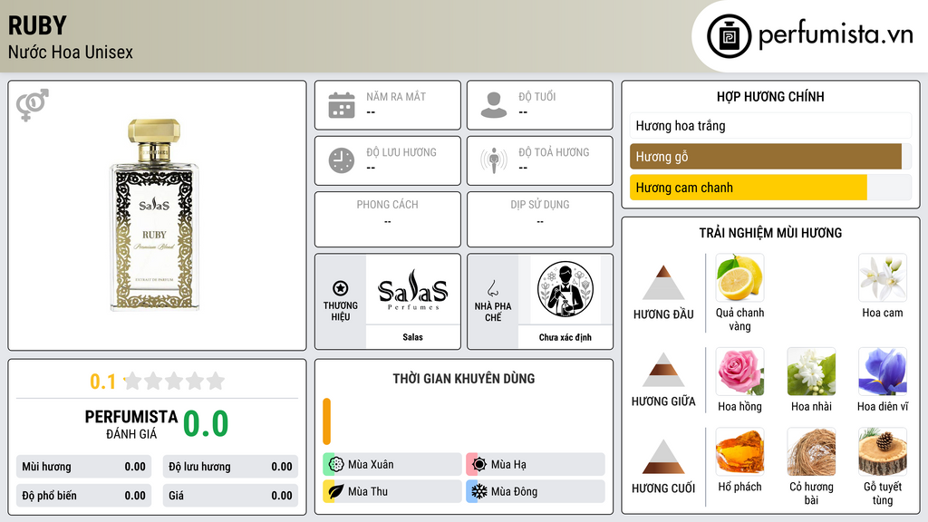The image size is (928, 522).
Task: Click the Phong cách info card
Action: coord(388,219)
